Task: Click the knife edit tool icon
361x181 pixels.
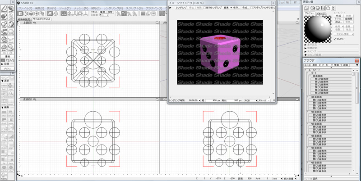Action: click(x=11, y=137)
